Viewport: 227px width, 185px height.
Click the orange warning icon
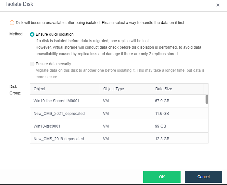coord(12,23)
